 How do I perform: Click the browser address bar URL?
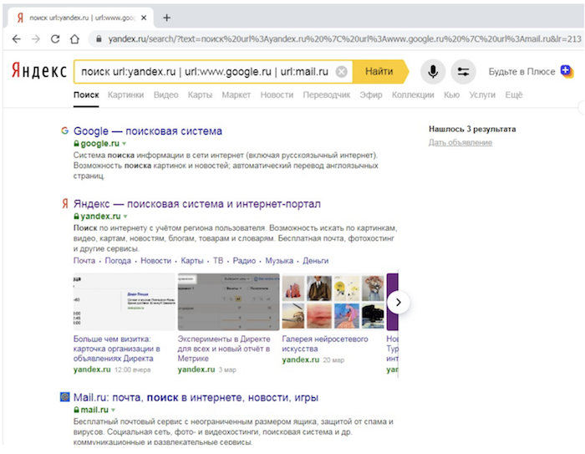[x=344, y=38]
